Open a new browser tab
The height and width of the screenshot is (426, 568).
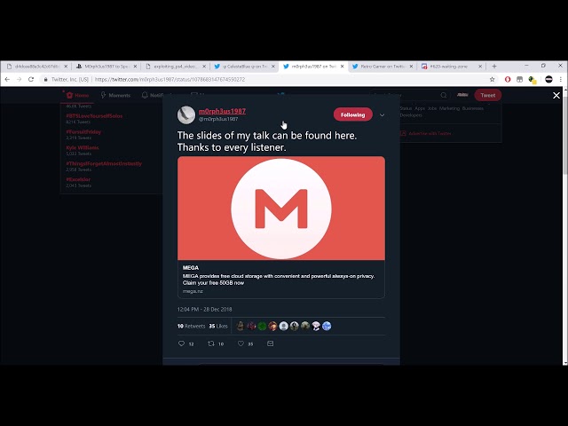pos(494,67)
